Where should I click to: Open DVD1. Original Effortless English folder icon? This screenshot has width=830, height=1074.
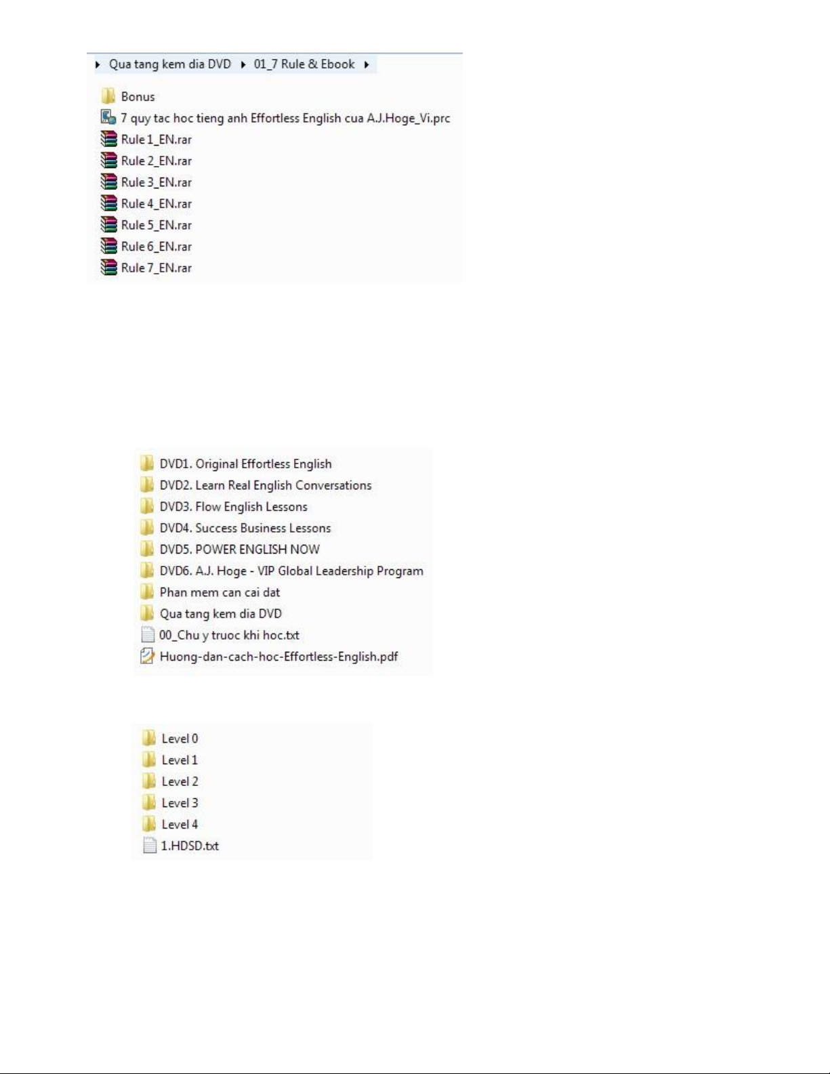point(147,463)
